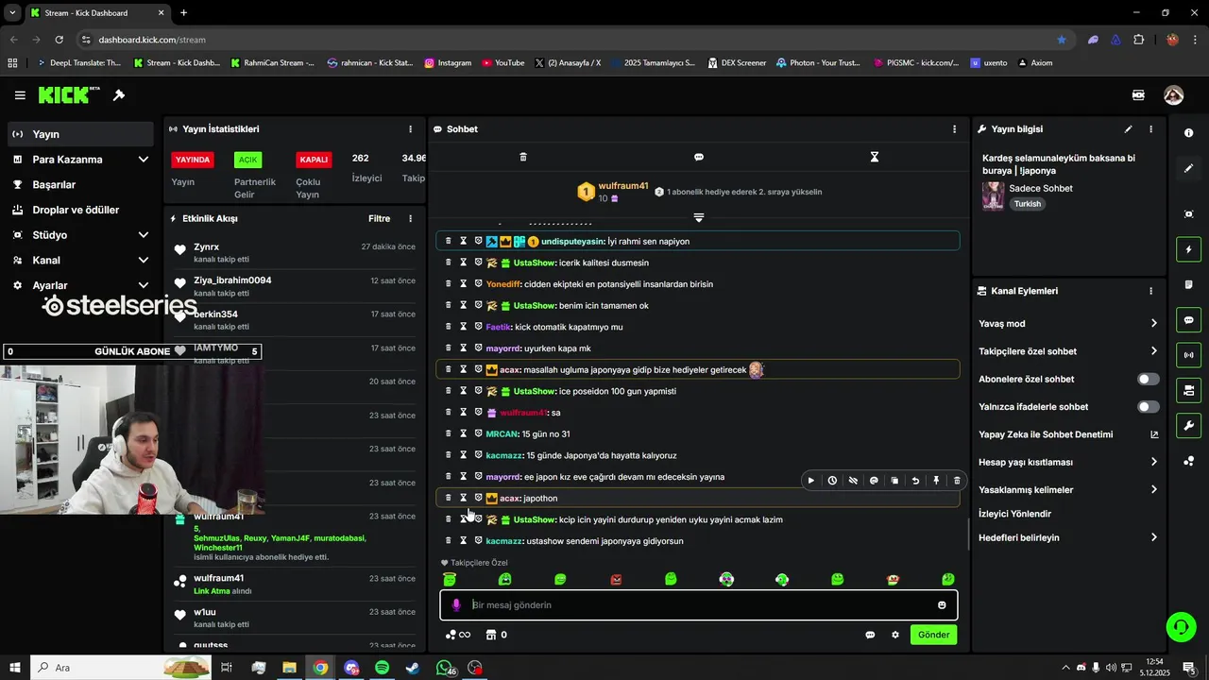The width and height of the screenshot is (1209, 680).
Task: Open Sohbet panel three-dot menu
Action: pos(954,129)
